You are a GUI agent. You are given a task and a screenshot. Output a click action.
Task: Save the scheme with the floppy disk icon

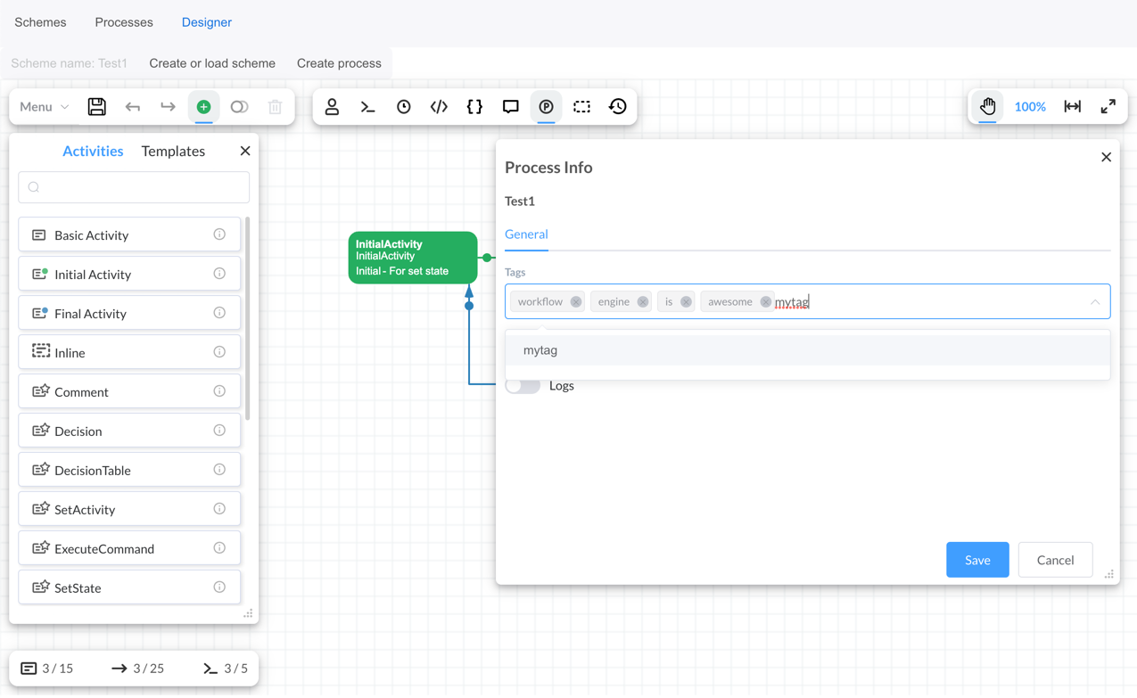click(97, 107)
